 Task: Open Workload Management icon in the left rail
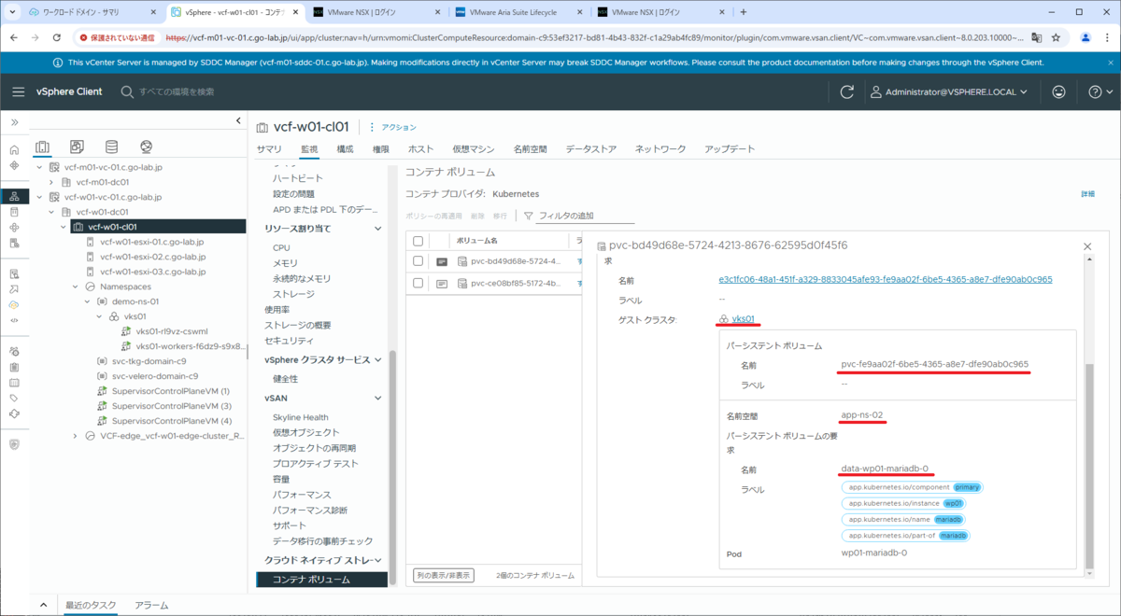pos(14,228)
